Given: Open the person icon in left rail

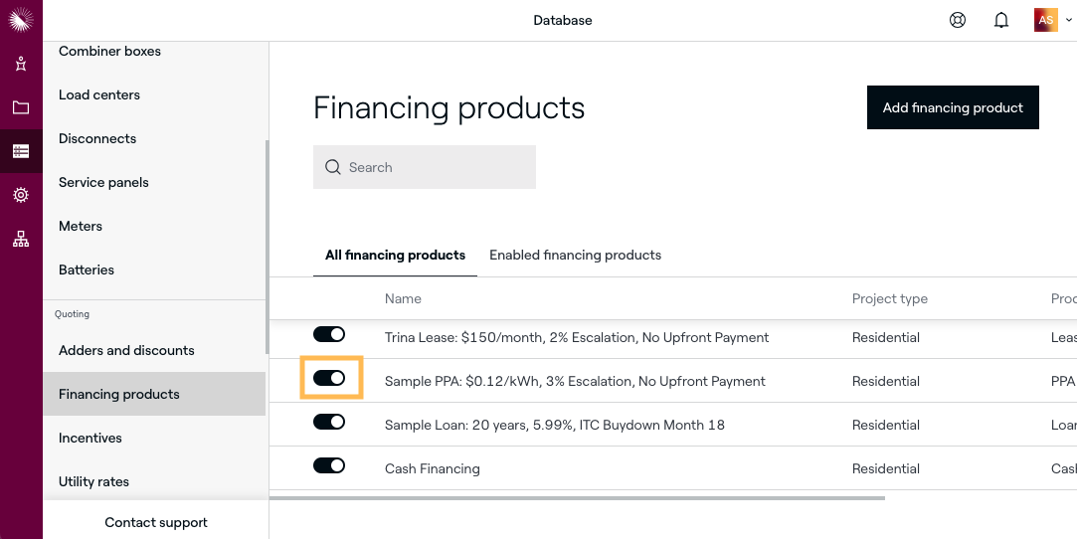Looking at the screenshot, I should point(21,64).
